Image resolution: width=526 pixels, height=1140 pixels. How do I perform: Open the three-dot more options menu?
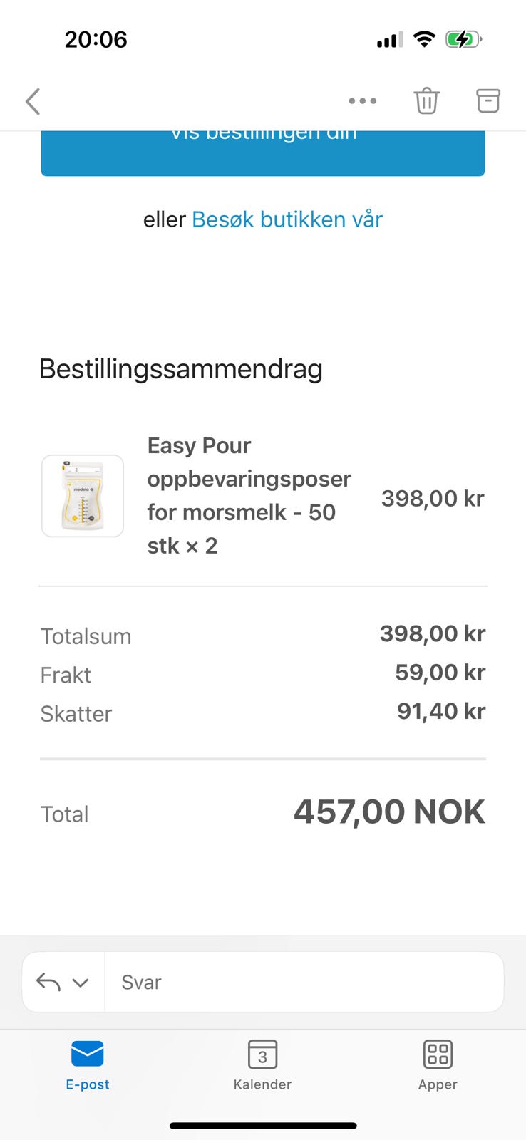pyautogui.click(x=362, y=101)
